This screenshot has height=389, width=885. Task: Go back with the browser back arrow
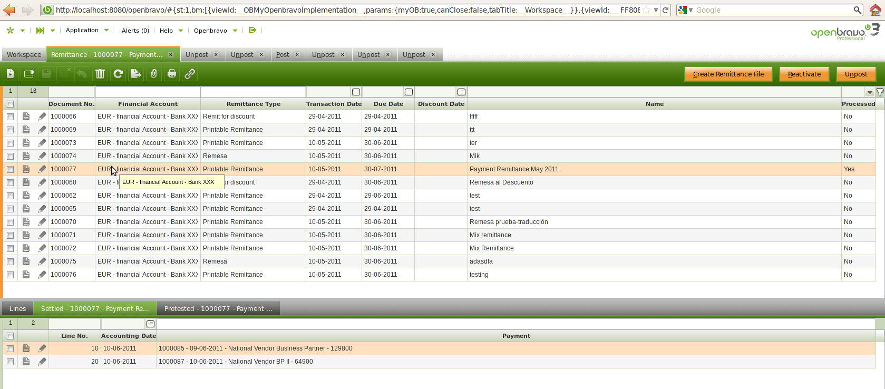click(x=9, y=10)
